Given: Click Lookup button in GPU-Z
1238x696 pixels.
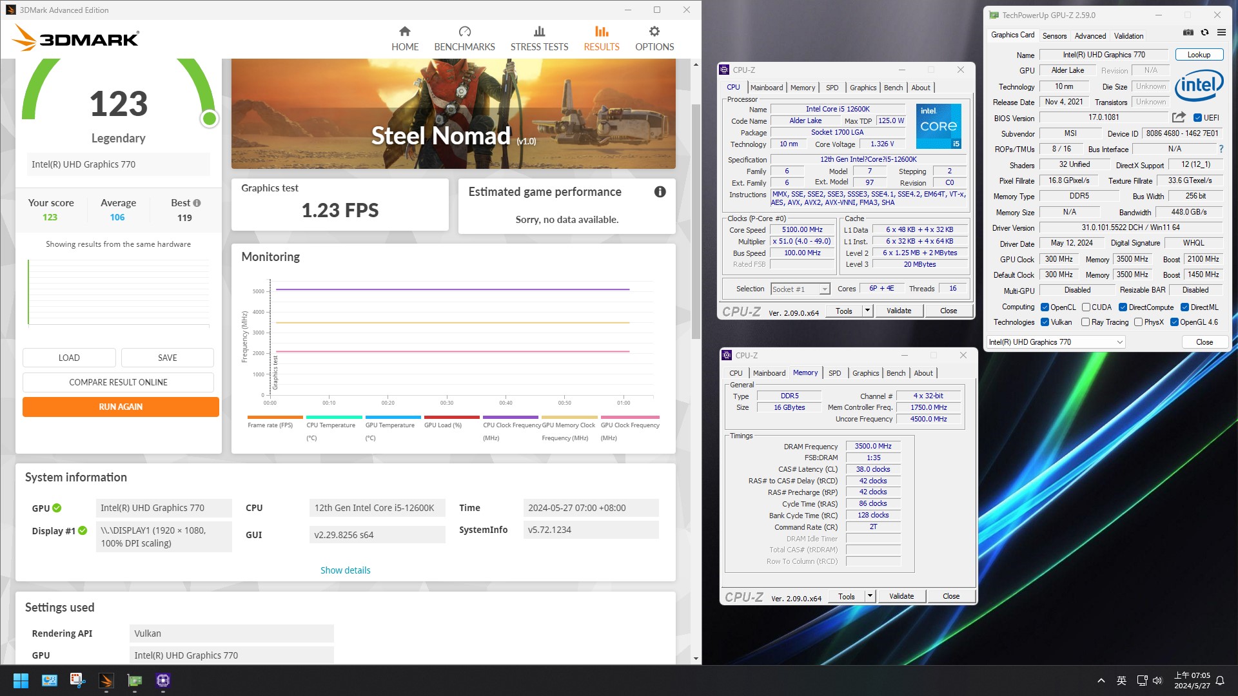Looking at the screenshot, I should (1199, 55).
